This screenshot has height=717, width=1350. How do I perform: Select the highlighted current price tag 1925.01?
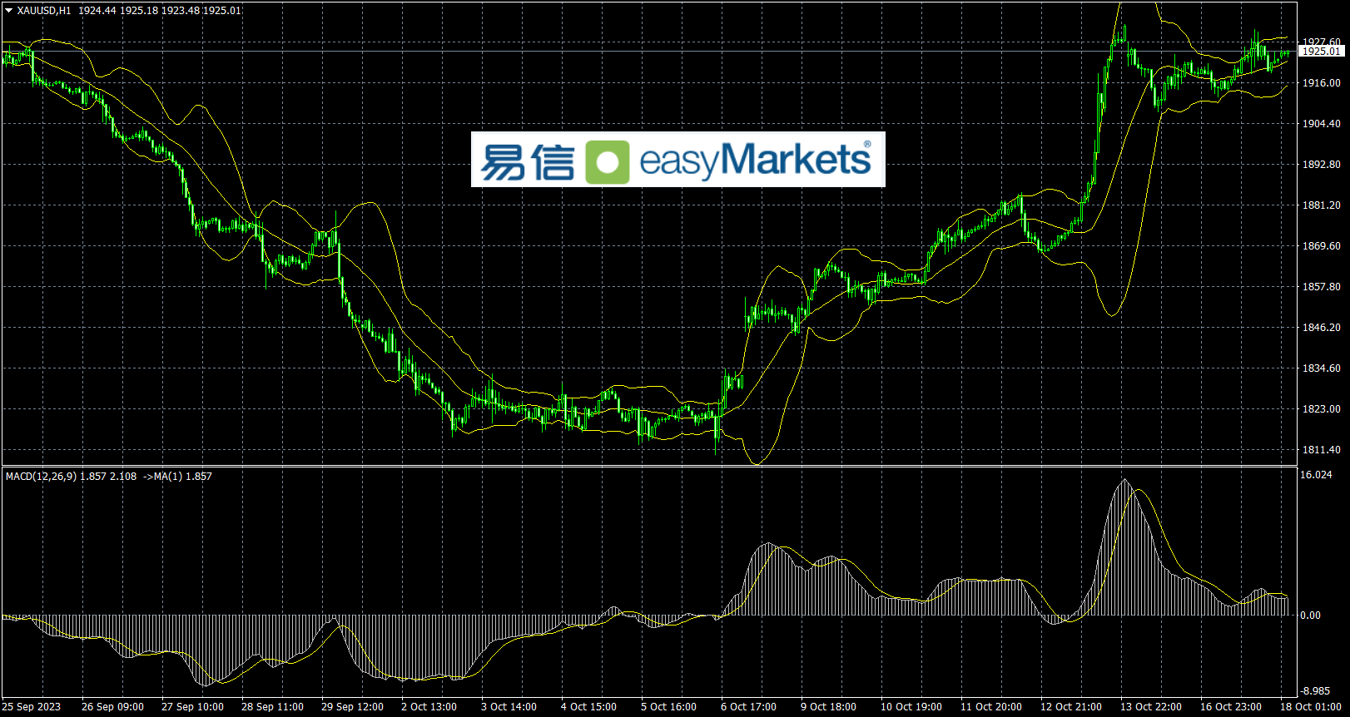1322,52
